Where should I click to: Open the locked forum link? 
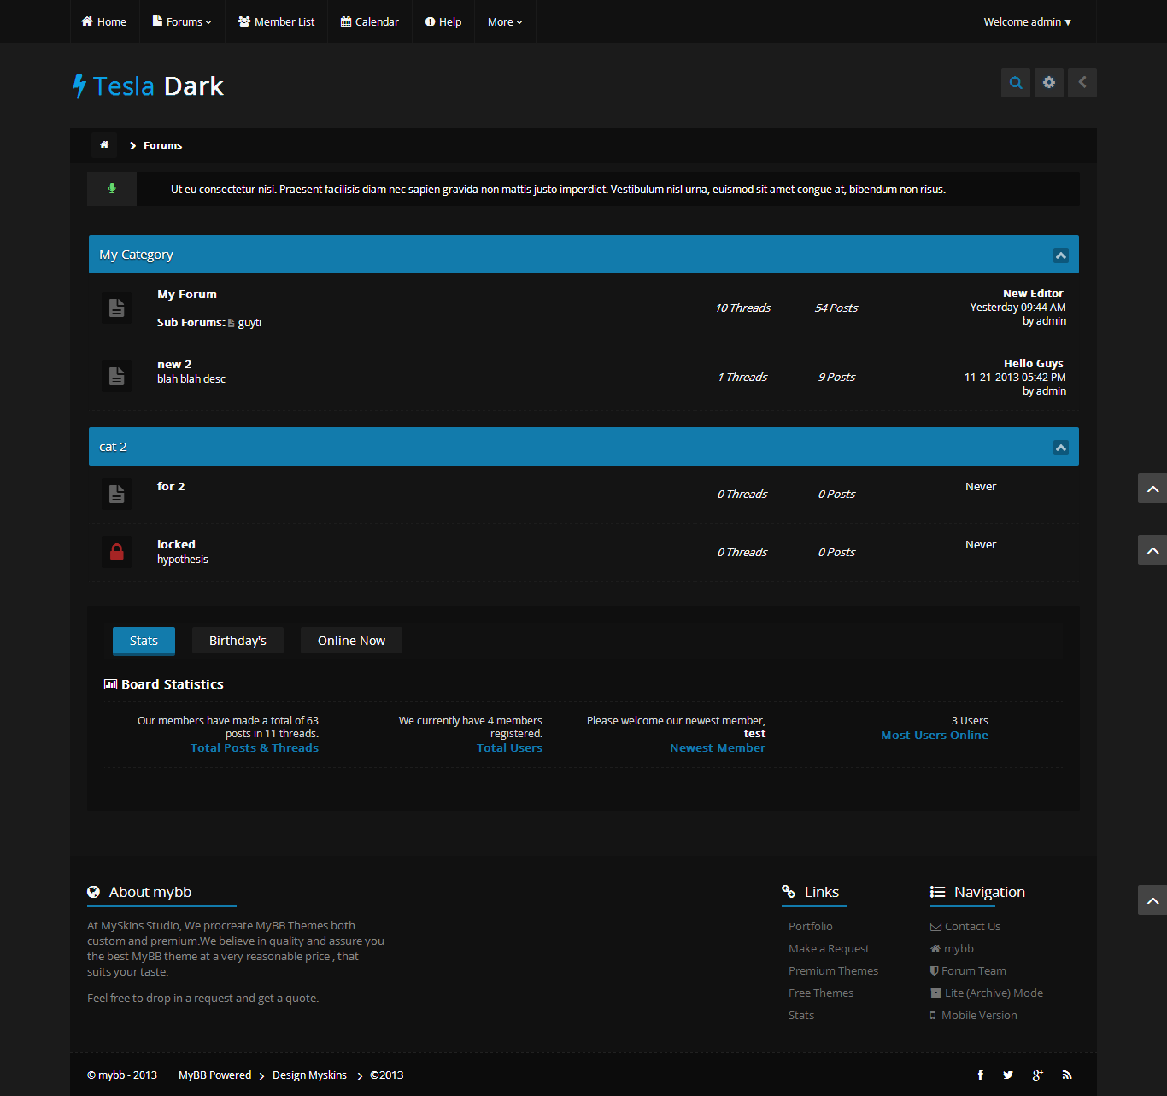point(176,544)
